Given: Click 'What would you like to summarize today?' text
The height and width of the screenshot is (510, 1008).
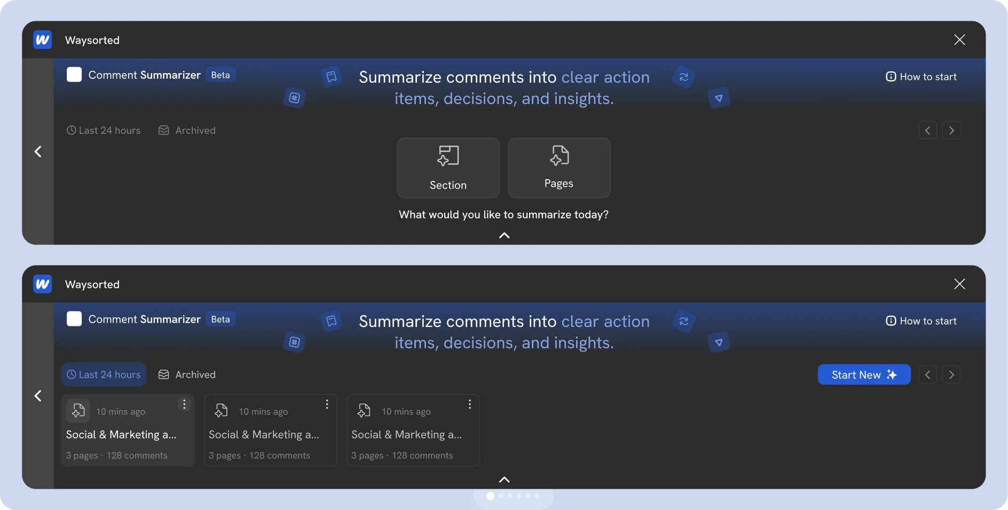Looking at the screenshot, I should (x=503, y=214).
